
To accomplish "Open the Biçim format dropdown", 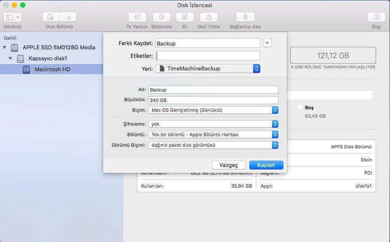I will pyautogui.click(x=213, y=110).
